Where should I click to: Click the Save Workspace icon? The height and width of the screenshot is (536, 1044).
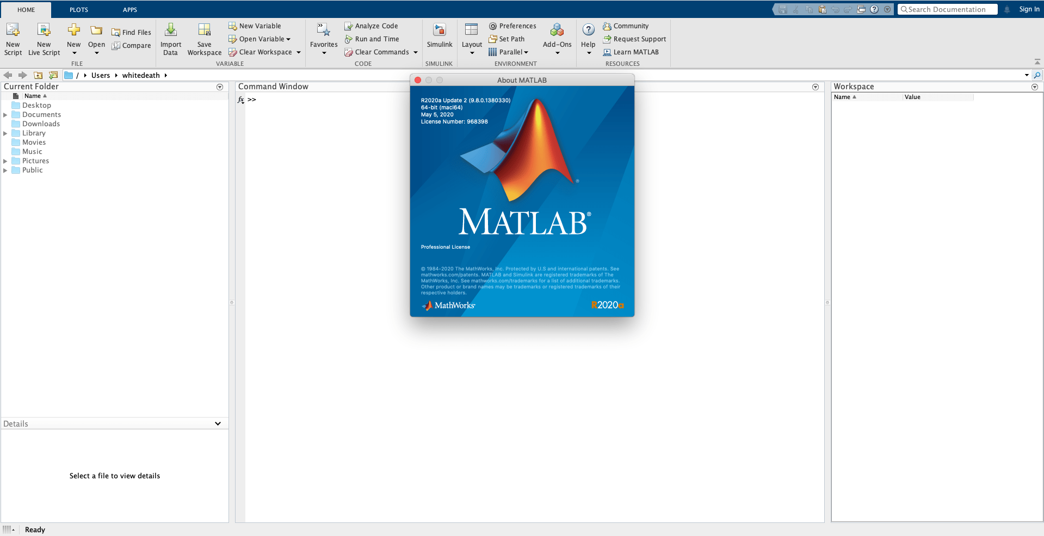coord(204,39)
